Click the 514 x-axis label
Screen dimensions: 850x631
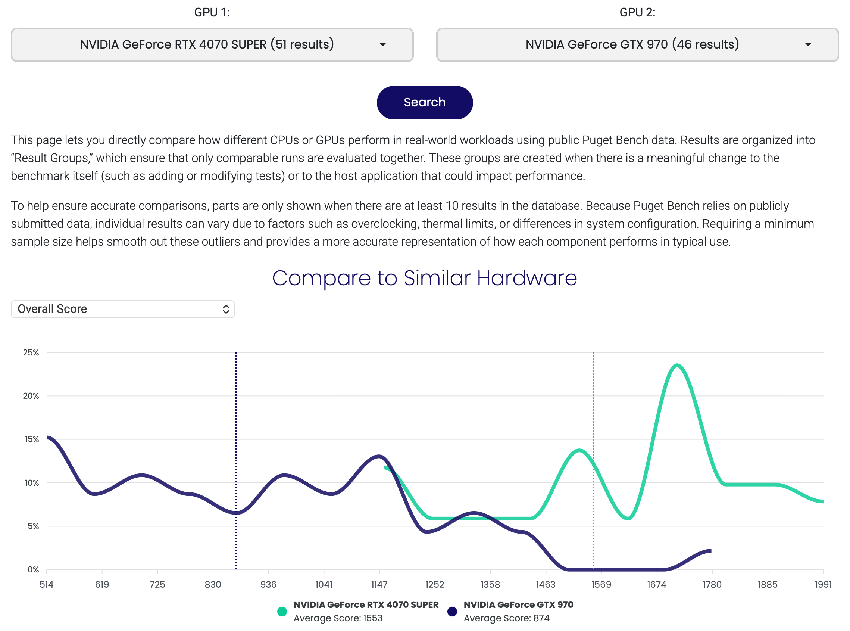click(x=47, y=584)
